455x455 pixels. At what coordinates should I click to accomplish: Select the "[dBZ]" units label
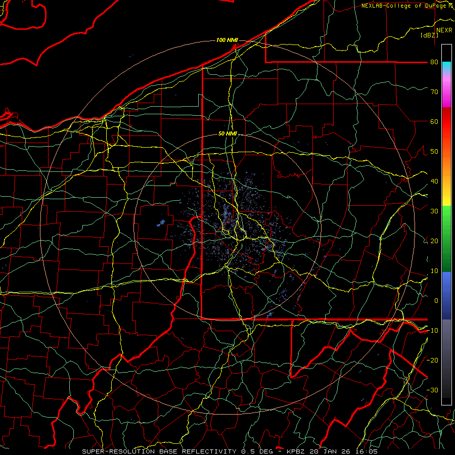[x=429, y=35]
